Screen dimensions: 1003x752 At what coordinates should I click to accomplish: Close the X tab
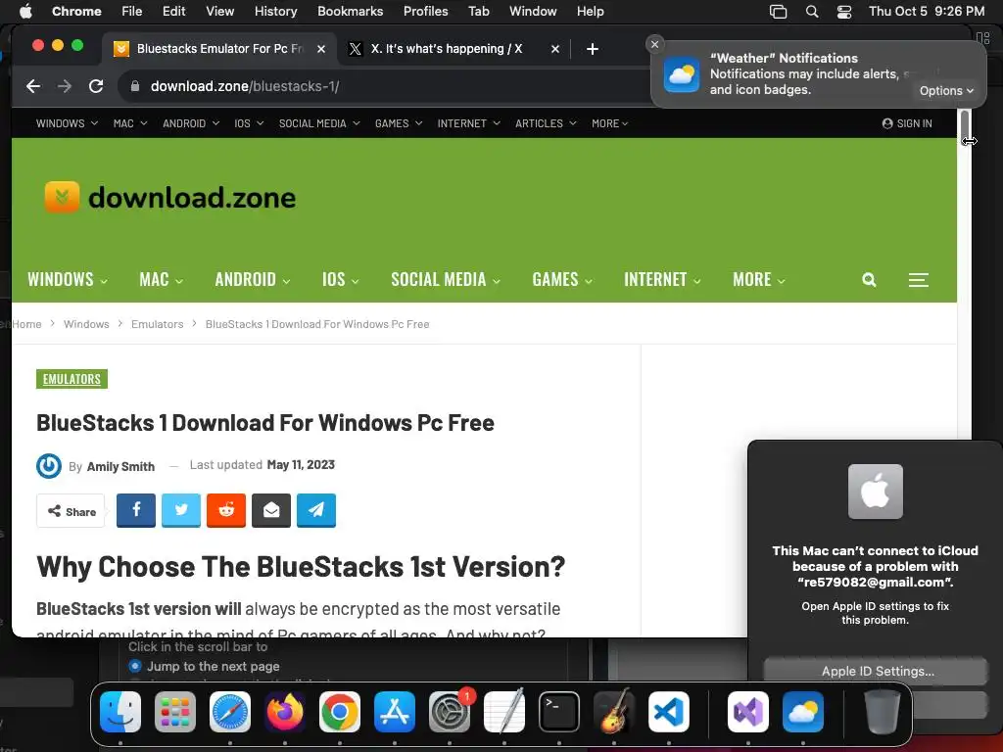coord(555,49)
